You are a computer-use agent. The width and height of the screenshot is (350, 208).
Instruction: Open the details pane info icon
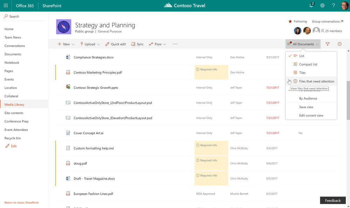pos(339,44)
